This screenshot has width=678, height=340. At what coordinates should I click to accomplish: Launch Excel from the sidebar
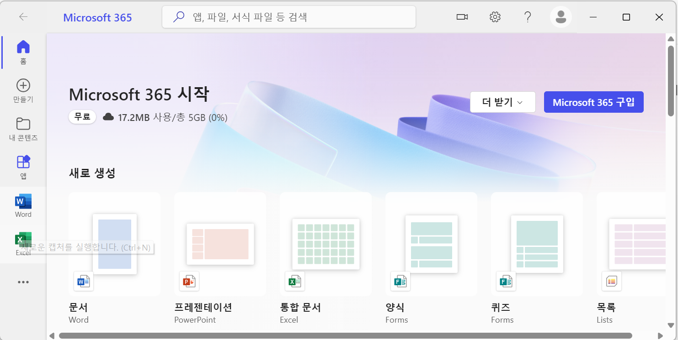(x=23, y=244)
